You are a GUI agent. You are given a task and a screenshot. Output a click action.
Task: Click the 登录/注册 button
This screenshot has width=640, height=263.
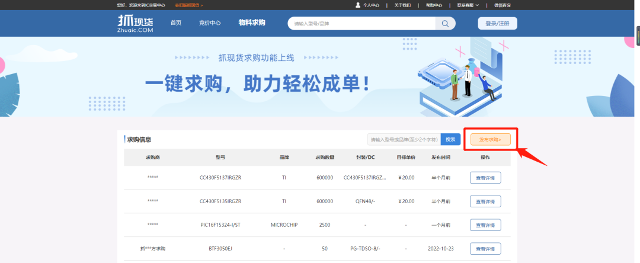coord(497,23)
